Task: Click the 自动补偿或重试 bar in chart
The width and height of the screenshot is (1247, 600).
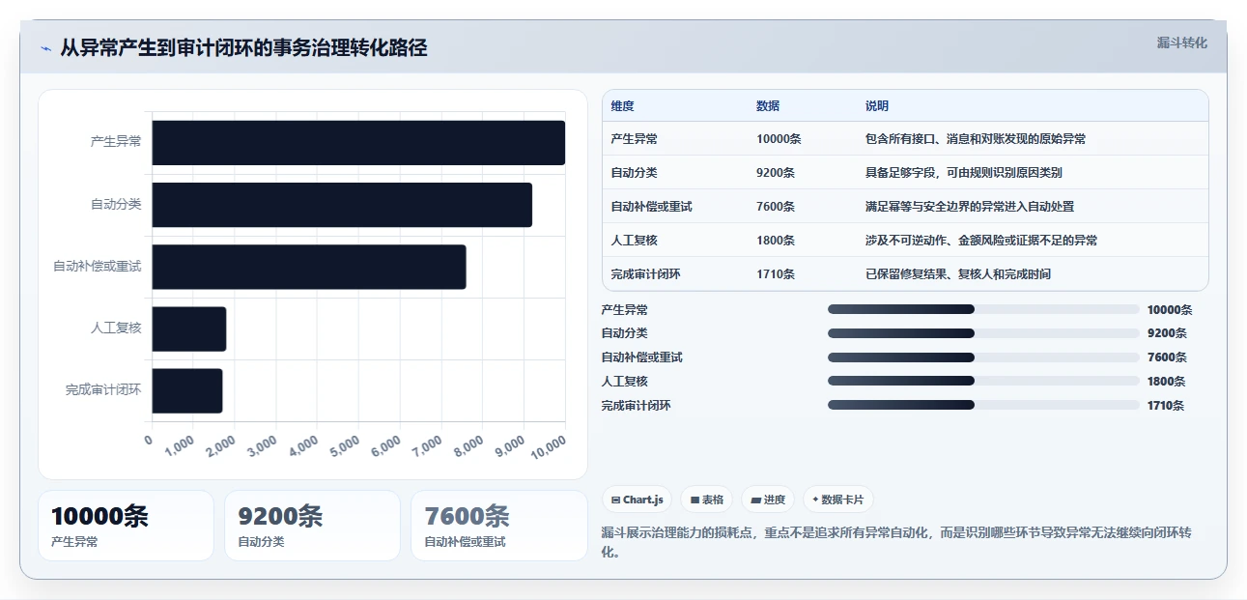Action: (309, 267)
